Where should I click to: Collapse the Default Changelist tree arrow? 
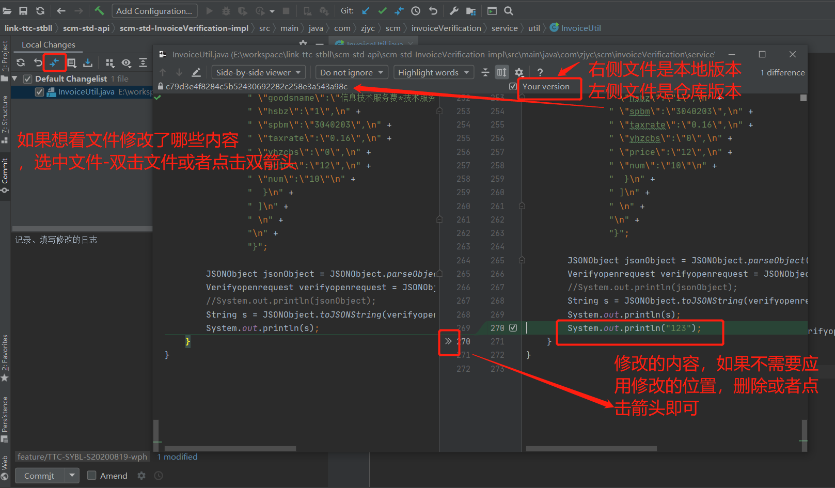pos(15,78)
